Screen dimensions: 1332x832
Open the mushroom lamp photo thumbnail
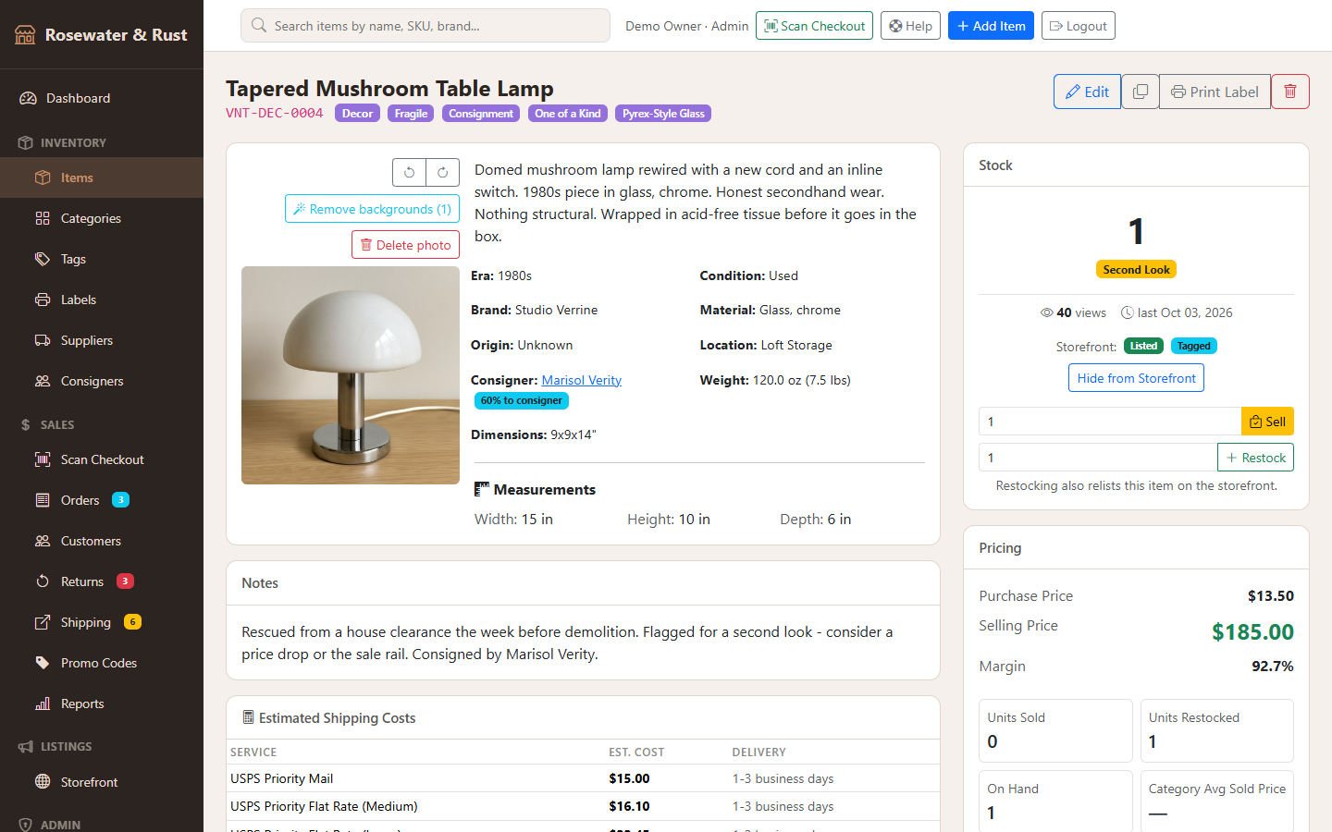tap(351, 375)
